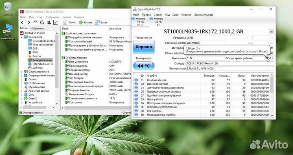Expand the Системная плата tree node
Image resolution: width=293 pixels, height=155 pixels.
(22, 72)
